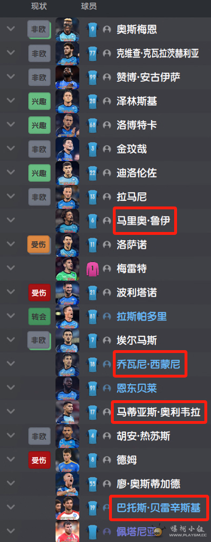Image resolution: width=211 pixels, height=542 pixels.
Task: Click the 兴趣 status badge for 泽林斯基
Action: pyautogui.click(x=39, y=101)
